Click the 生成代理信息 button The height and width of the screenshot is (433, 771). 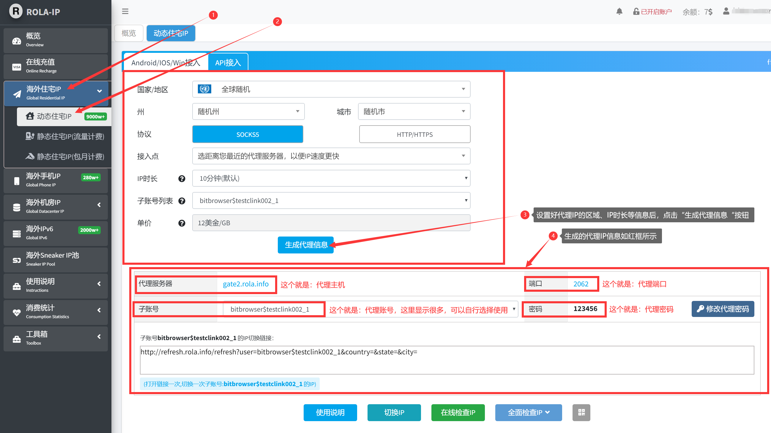tap(306, 245)
